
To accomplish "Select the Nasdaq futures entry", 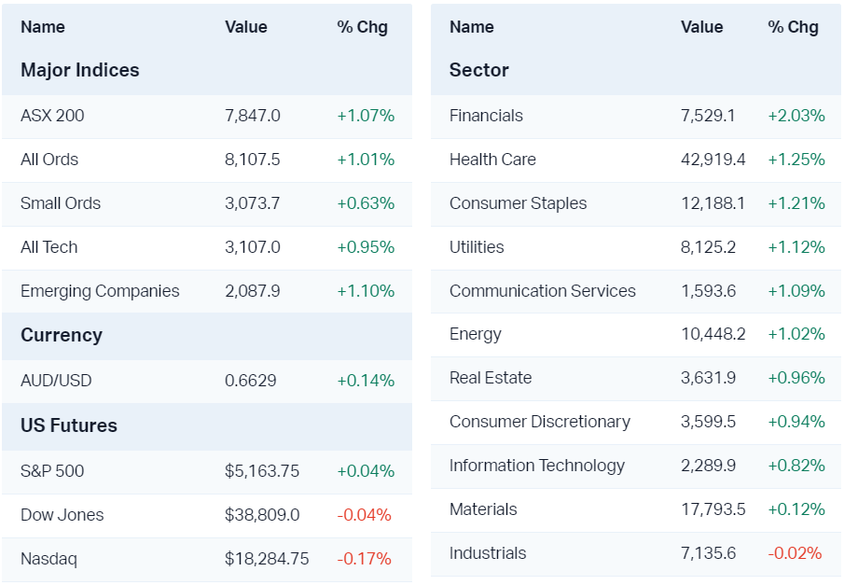I will click(x=48, y=559).
